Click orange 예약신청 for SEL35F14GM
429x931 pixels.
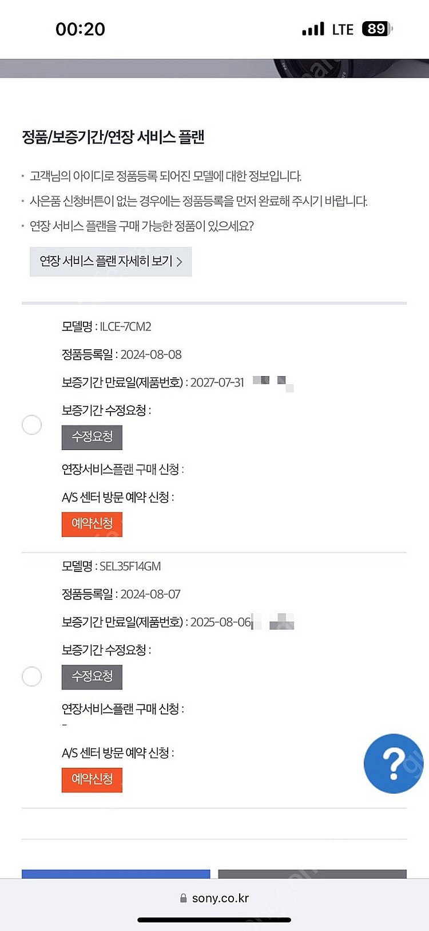(92, 780)
